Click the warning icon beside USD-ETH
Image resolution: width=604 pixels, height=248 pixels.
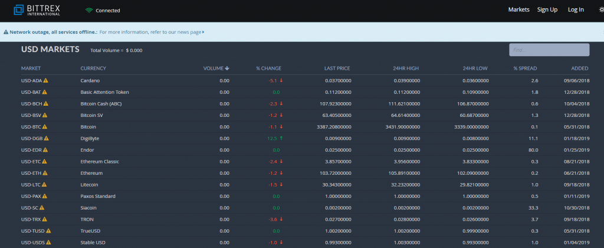tap(45, 173)
